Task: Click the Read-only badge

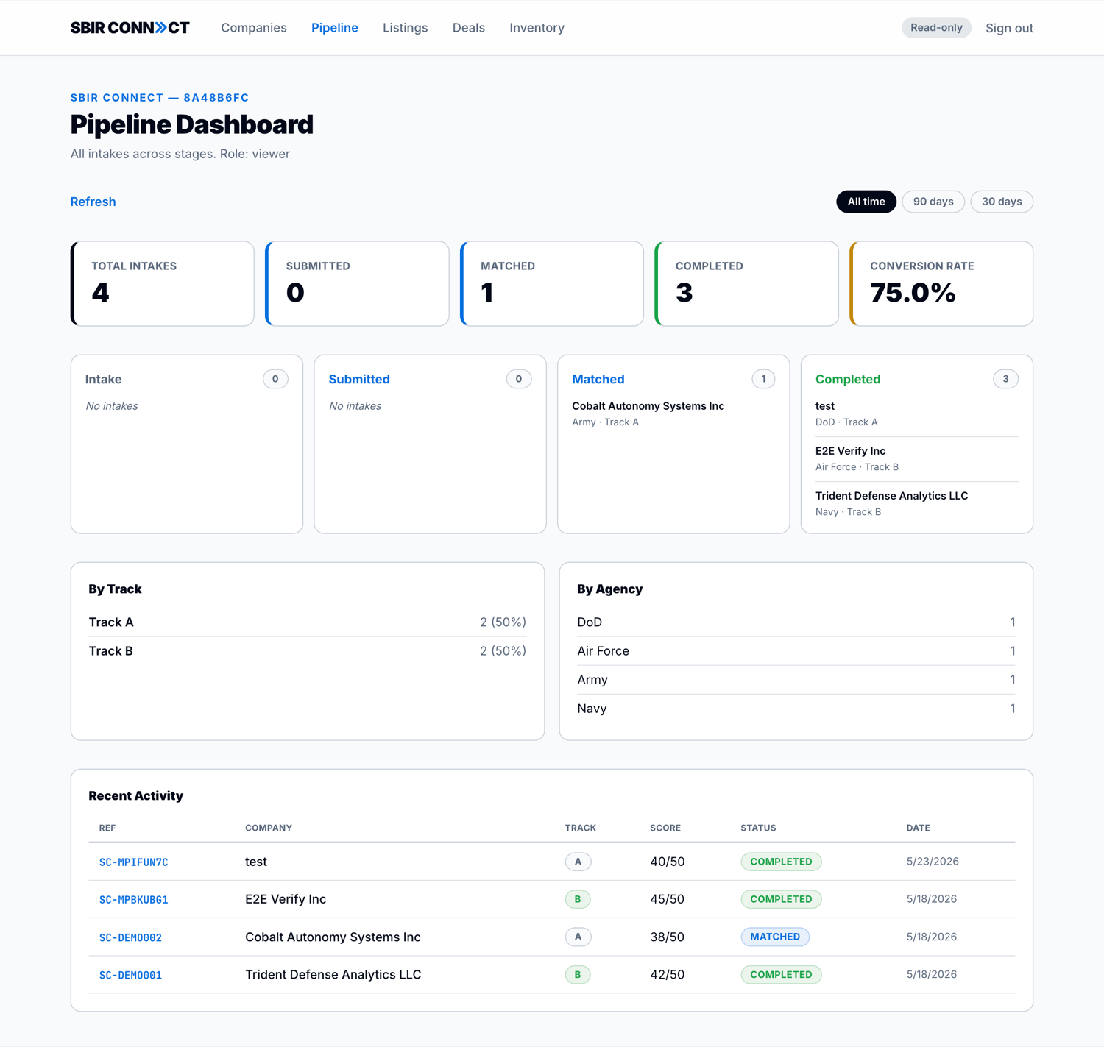Action: pos(936,28)
